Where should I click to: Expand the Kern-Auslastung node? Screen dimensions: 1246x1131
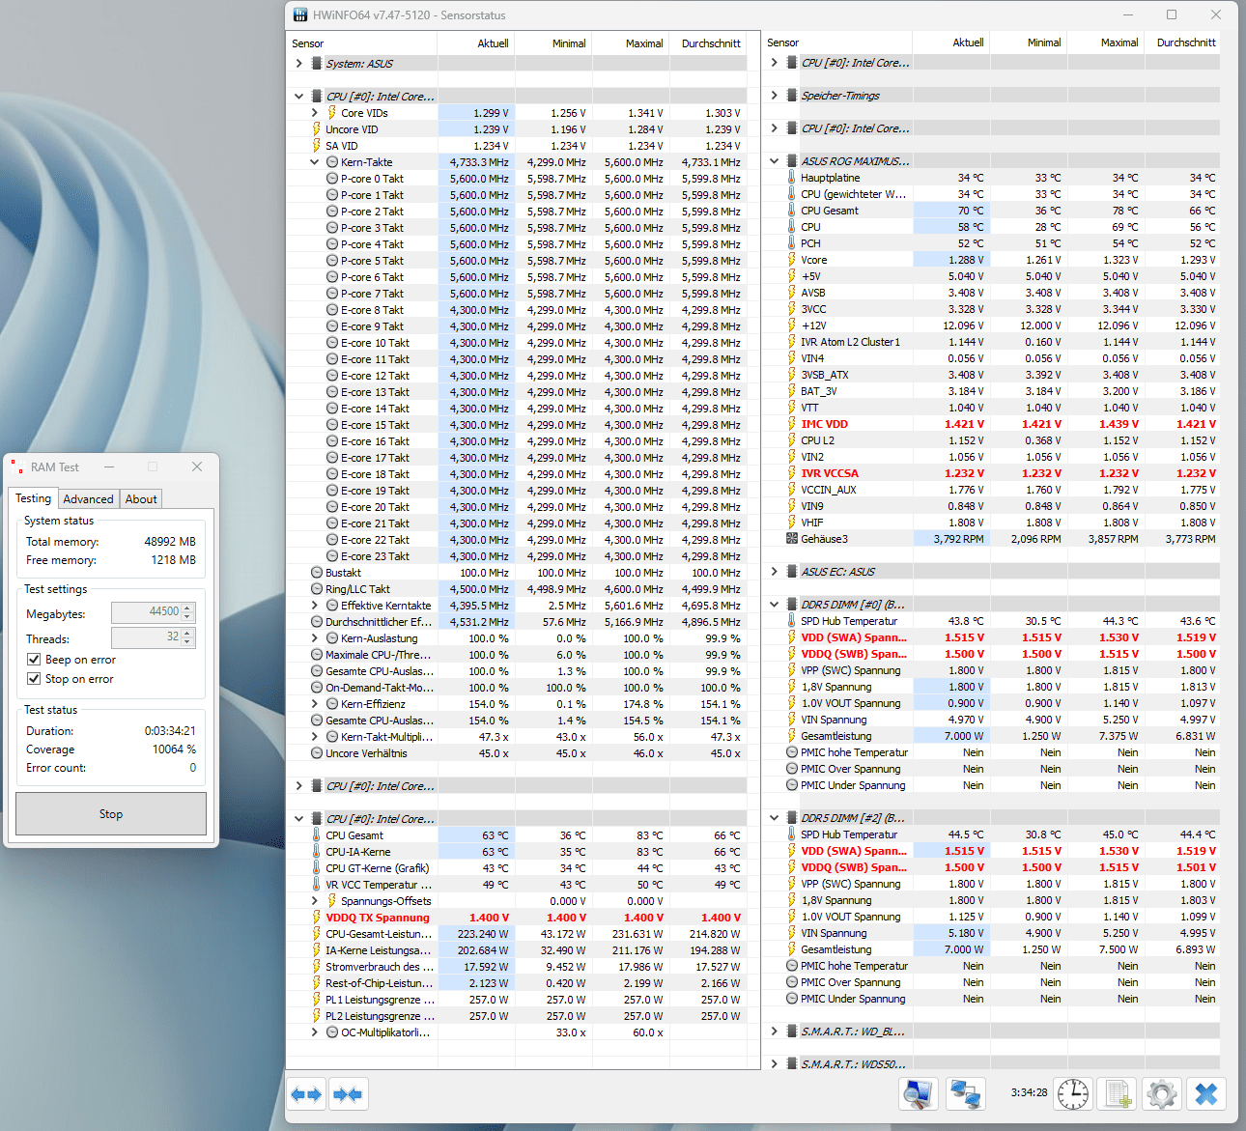(x=314, y=638)
